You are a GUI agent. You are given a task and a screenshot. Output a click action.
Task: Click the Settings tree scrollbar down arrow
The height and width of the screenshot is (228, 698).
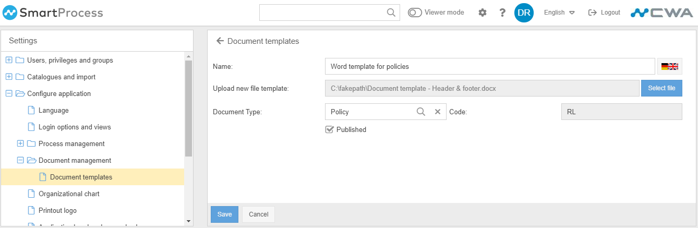pyautogui.click(x=188, y=221)
